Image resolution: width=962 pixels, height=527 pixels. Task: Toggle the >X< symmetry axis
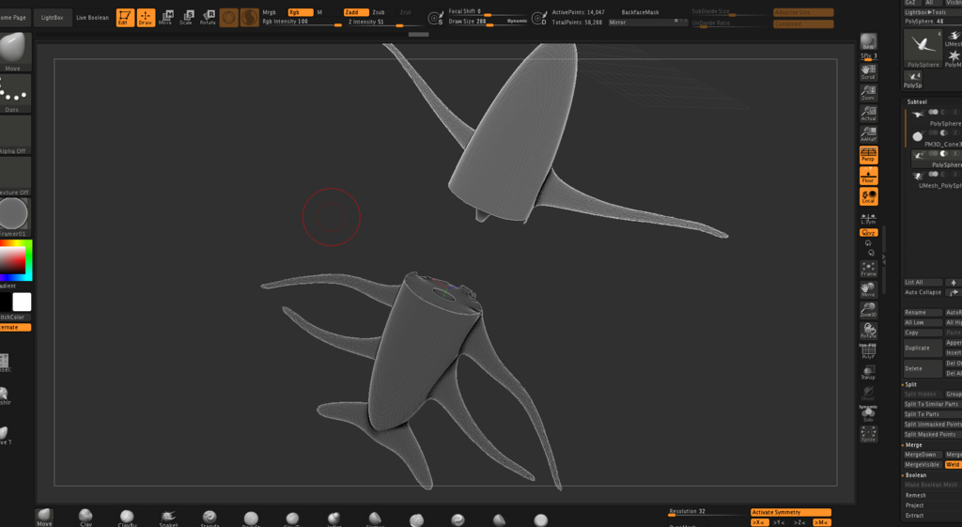[759, 522]
